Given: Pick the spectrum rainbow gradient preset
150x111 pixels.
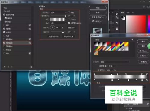Looking at the screenshot, I should coord(113,48).
